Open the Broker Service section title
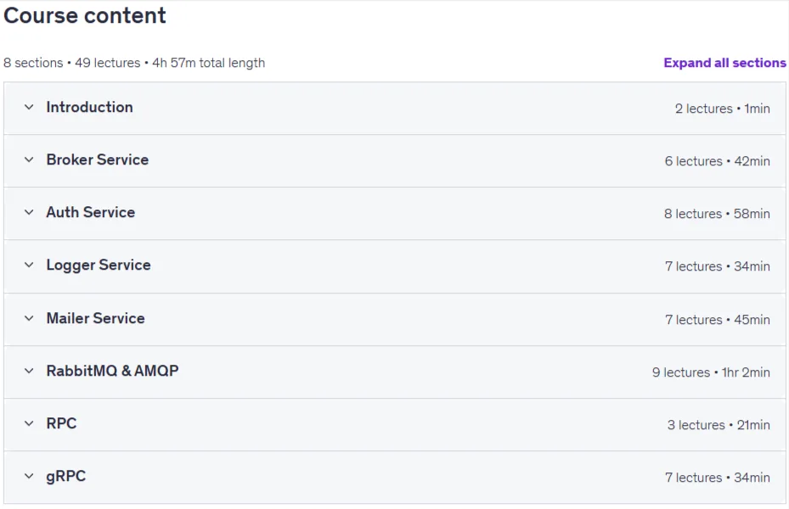789x509 pixels. point(98,159)
